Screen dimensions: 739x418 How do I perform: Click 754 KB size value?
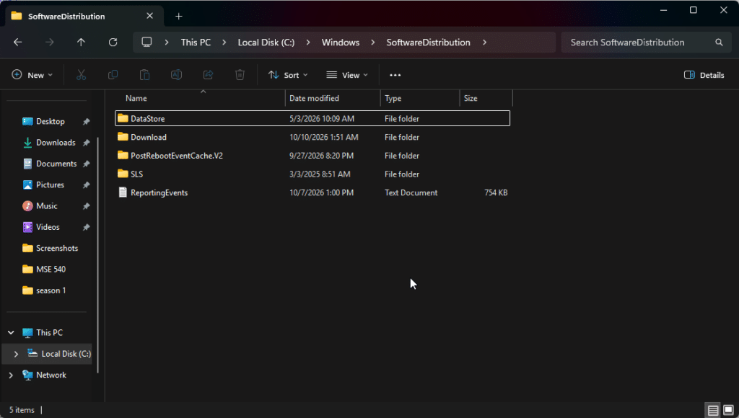coord(496,192)
